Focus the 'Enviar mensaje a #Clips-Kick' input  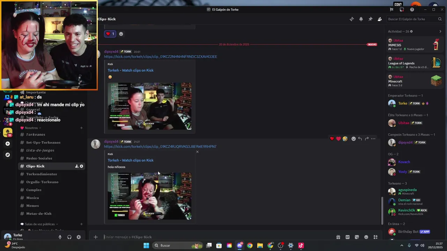point(217,237)
